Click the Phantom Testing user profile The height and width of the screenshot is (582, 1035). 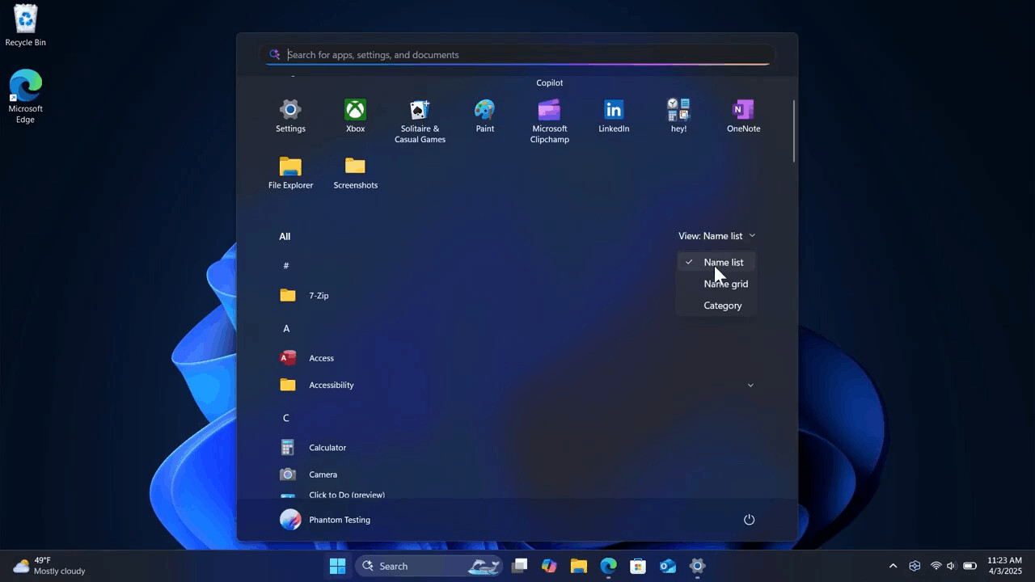325,520
